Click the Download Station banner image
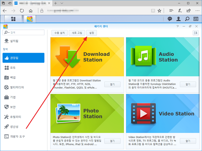The image size is (202, 151). click(87, 57)
